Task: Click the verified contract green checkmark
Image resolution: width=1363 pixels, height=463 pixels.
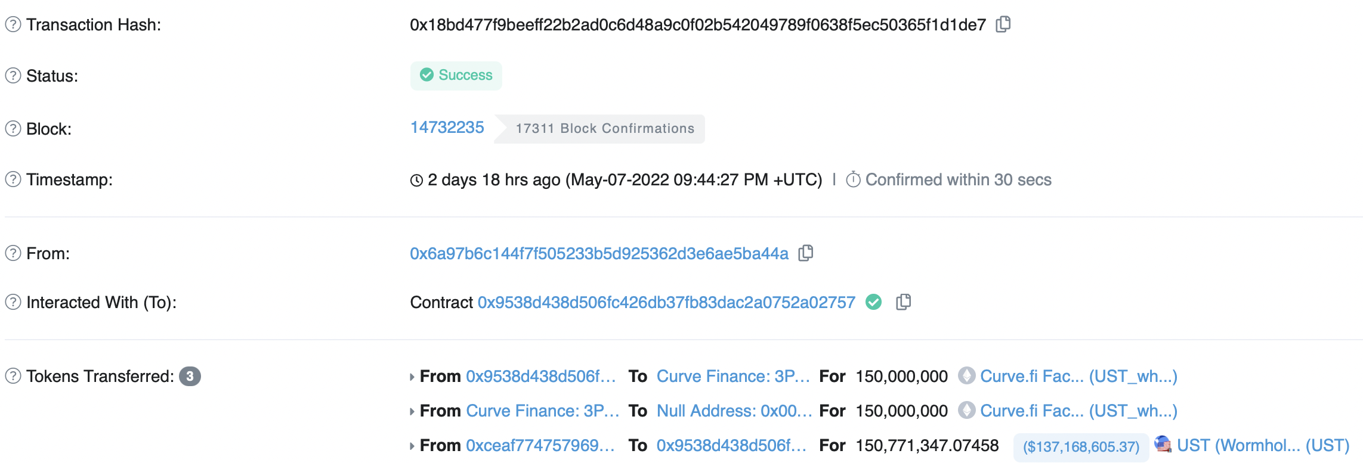Action: pos(874,302)
